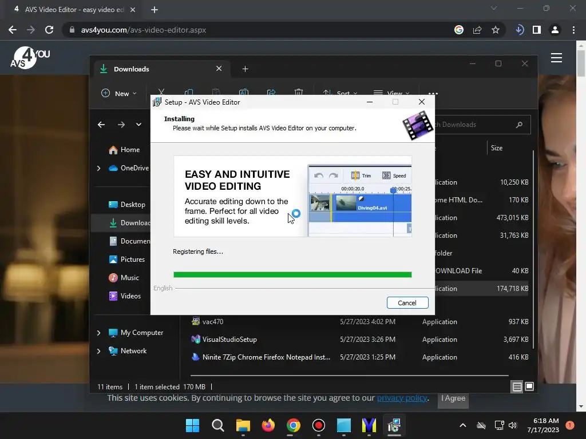The image size is (586, 439).
Task: Click the setup icon in installer title bar
Action: [x=157, y=102]
